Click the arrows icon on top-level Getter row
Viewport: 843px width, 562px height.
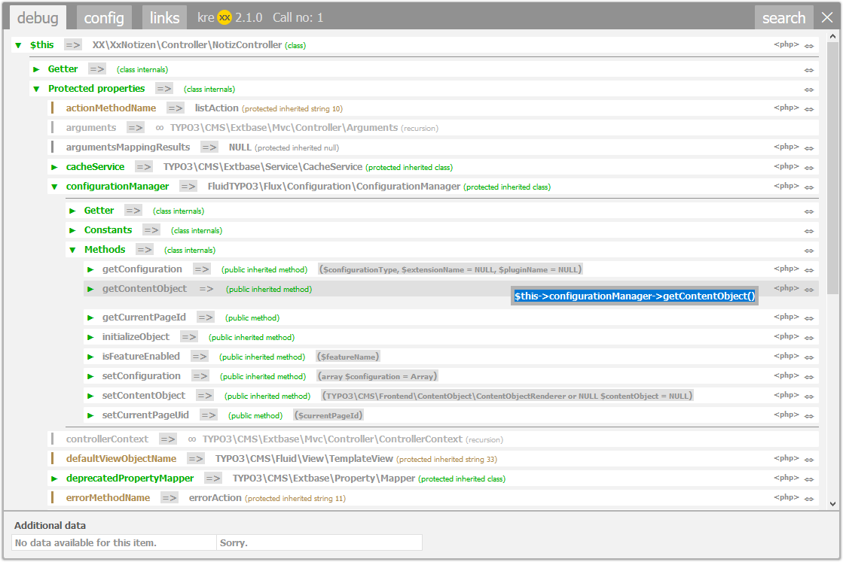[x=809, y=70]
